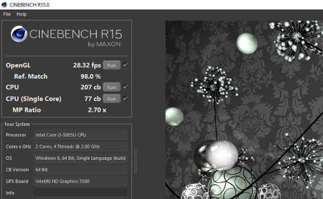Run the CPU benchmark

click(x=112, y=87)
